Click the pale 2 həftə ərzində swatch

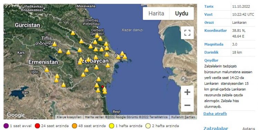[x=148, y=126]
